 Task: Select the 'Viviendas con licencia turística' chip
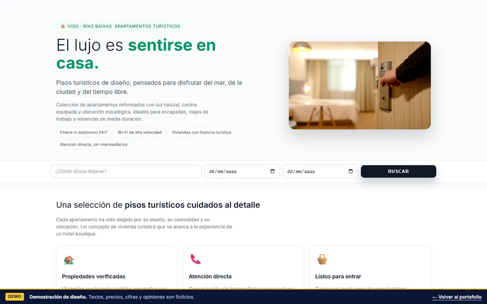tap(201, 132)
